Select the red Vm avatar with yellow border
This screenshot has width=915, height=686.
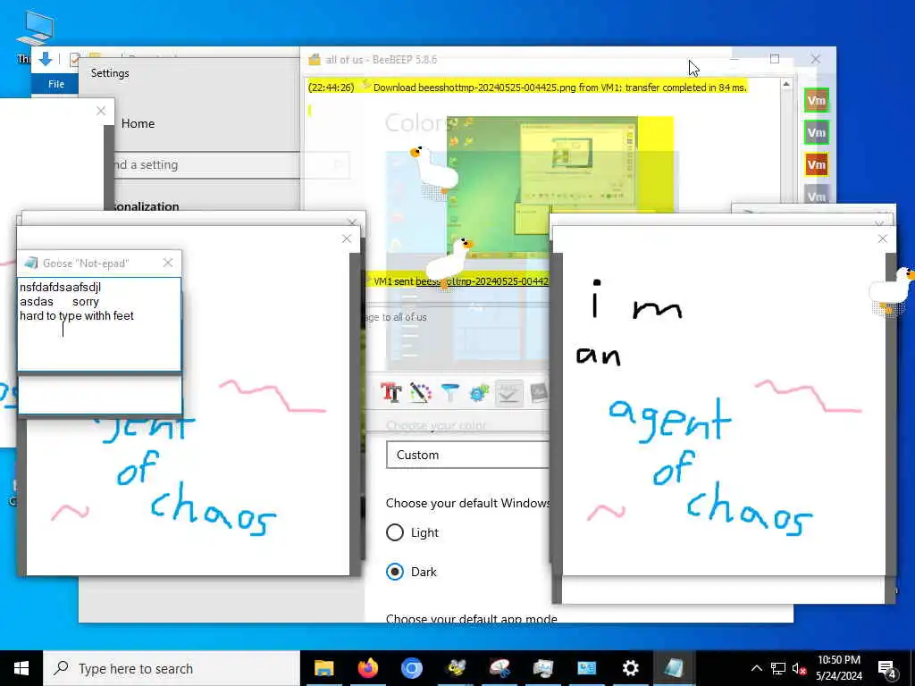click(x=816, y=164)
